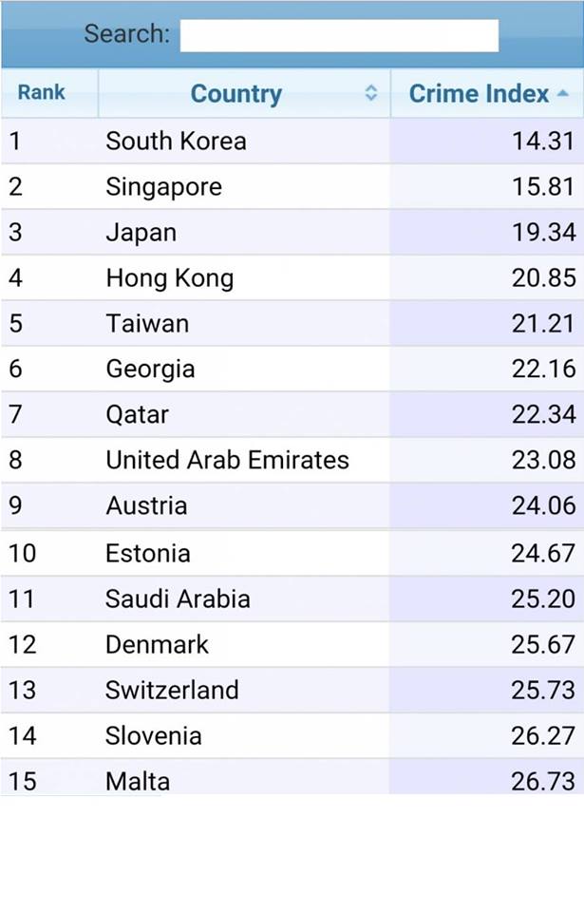Select Georgia in the country list
The height and width of the screenshot is (912, 584).
150,370
